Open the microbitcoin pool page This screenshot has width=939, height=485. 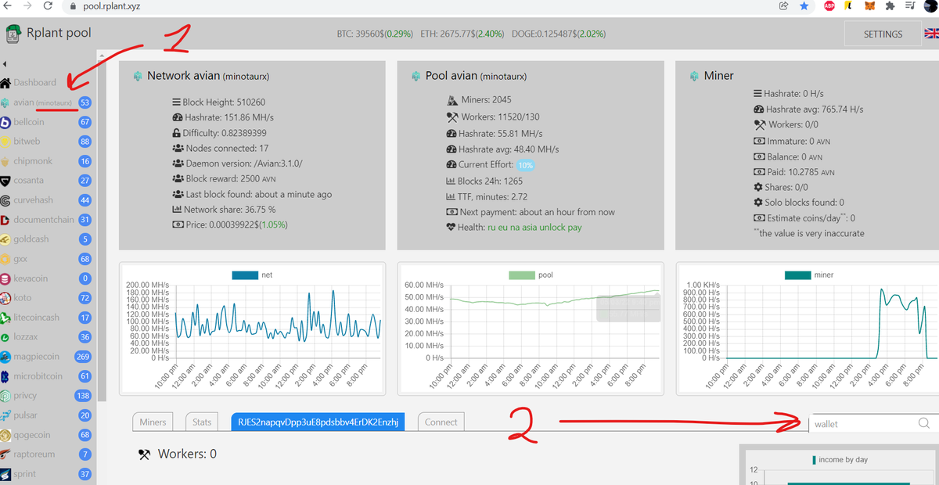pos(38,376)
